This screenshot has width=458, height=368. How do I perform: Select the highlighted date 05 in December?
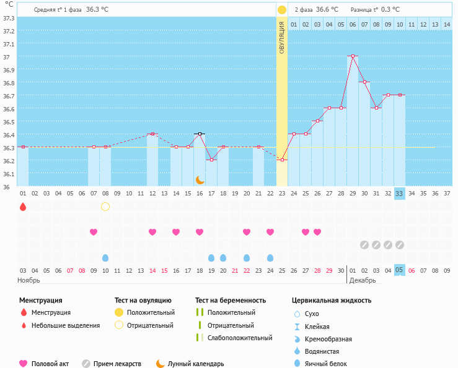(x=400, y=270)
